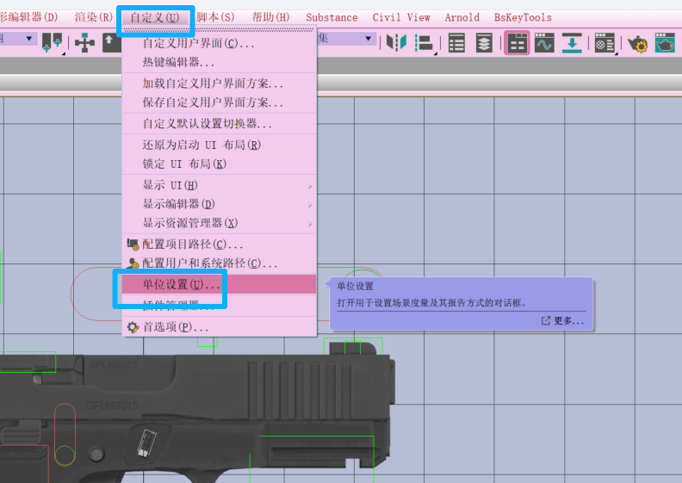The width and height of the screenshot is (682, 483).
Task: Open the Substance menu
Action: [332, 17]
